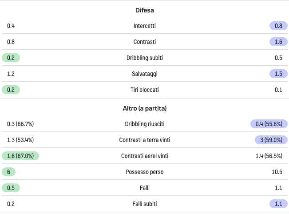This screenshot has width=289, height=214.
Task: Select the blue 1.1 Falli subiti badge
Action: click(x=278, y=204)
